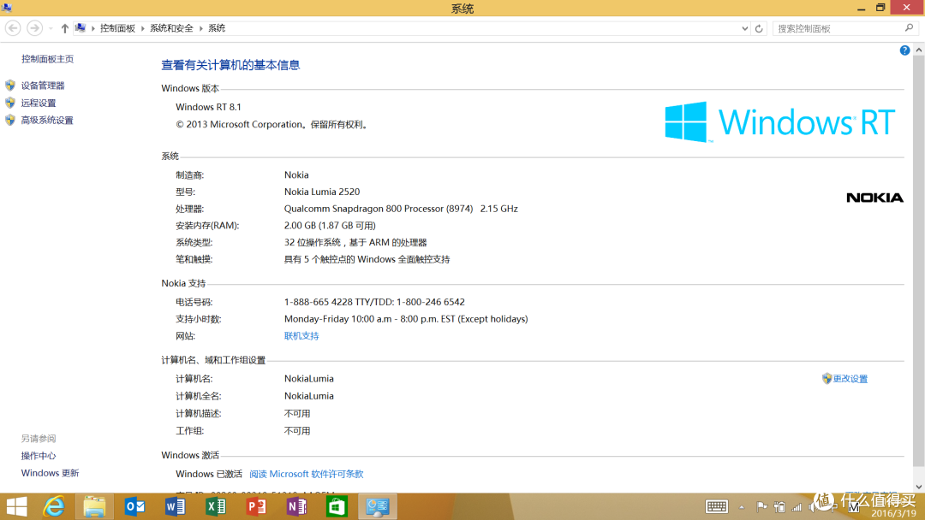Screen dimensions: 925x520
Task: Click the Forward navigation arrow
Action: pos(35,28)
